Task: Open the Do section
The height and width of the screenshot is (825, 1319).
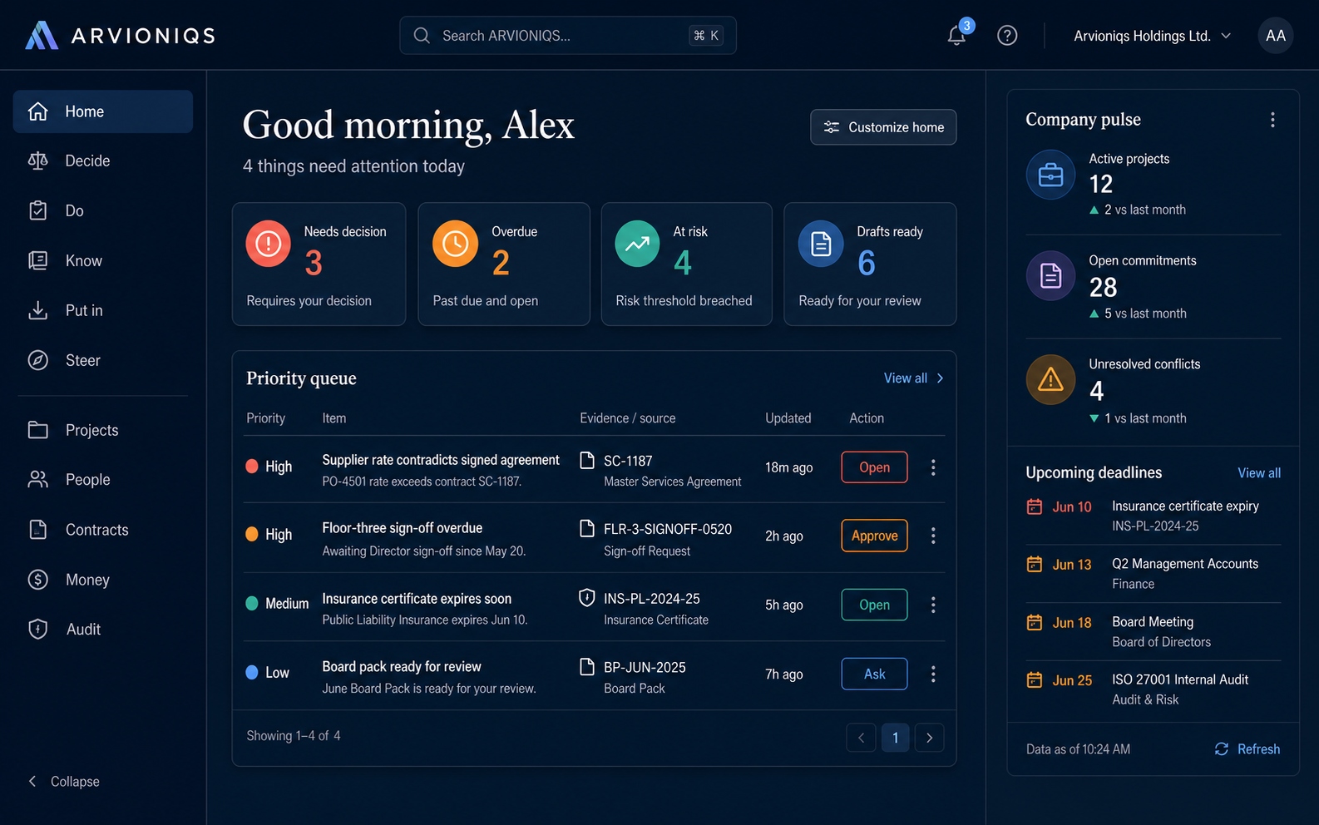Action: [103, 210]
